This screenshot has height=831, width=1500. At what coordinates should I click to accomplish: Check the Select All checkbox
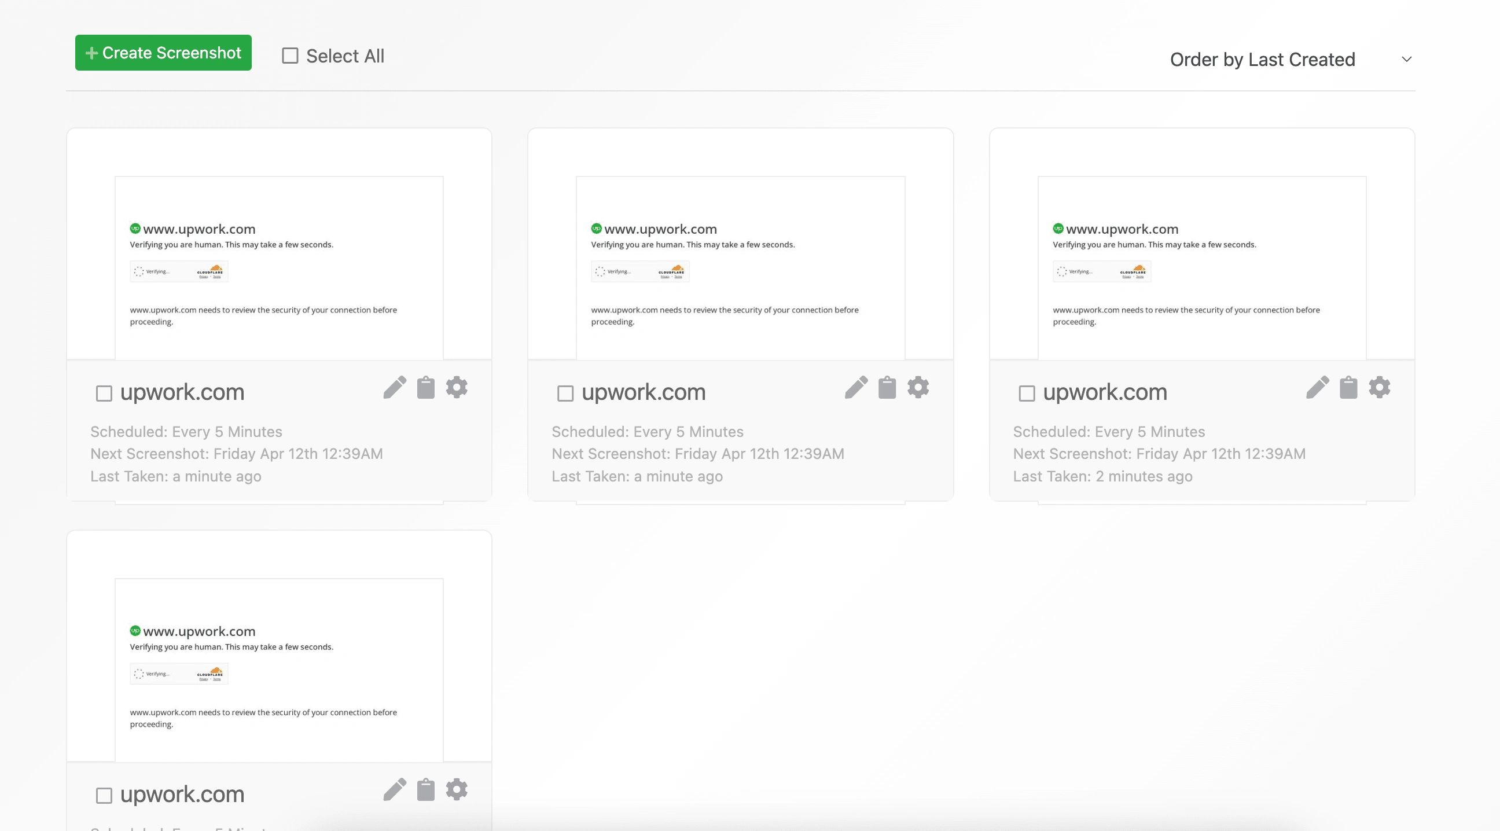pyautogui.click(x=290, y=56)
